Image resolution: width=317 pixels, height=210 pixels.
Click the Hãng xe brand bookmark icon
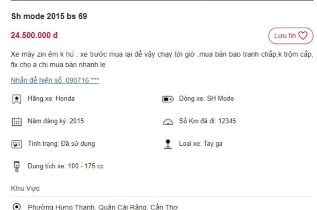point(16,99)
